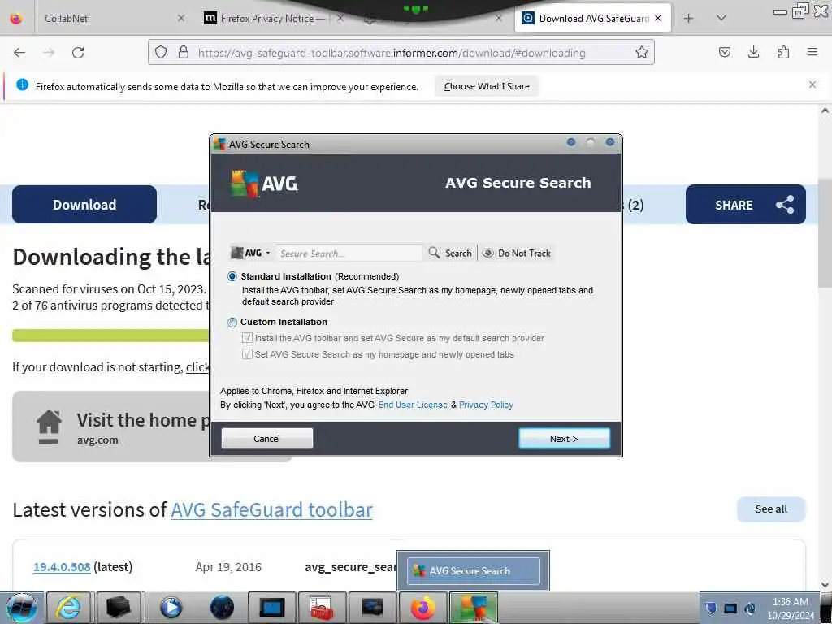This screenshot has width=832, height=624.
Task: Click the dark globe taskbar icon
Action: (x=222, y=608)
